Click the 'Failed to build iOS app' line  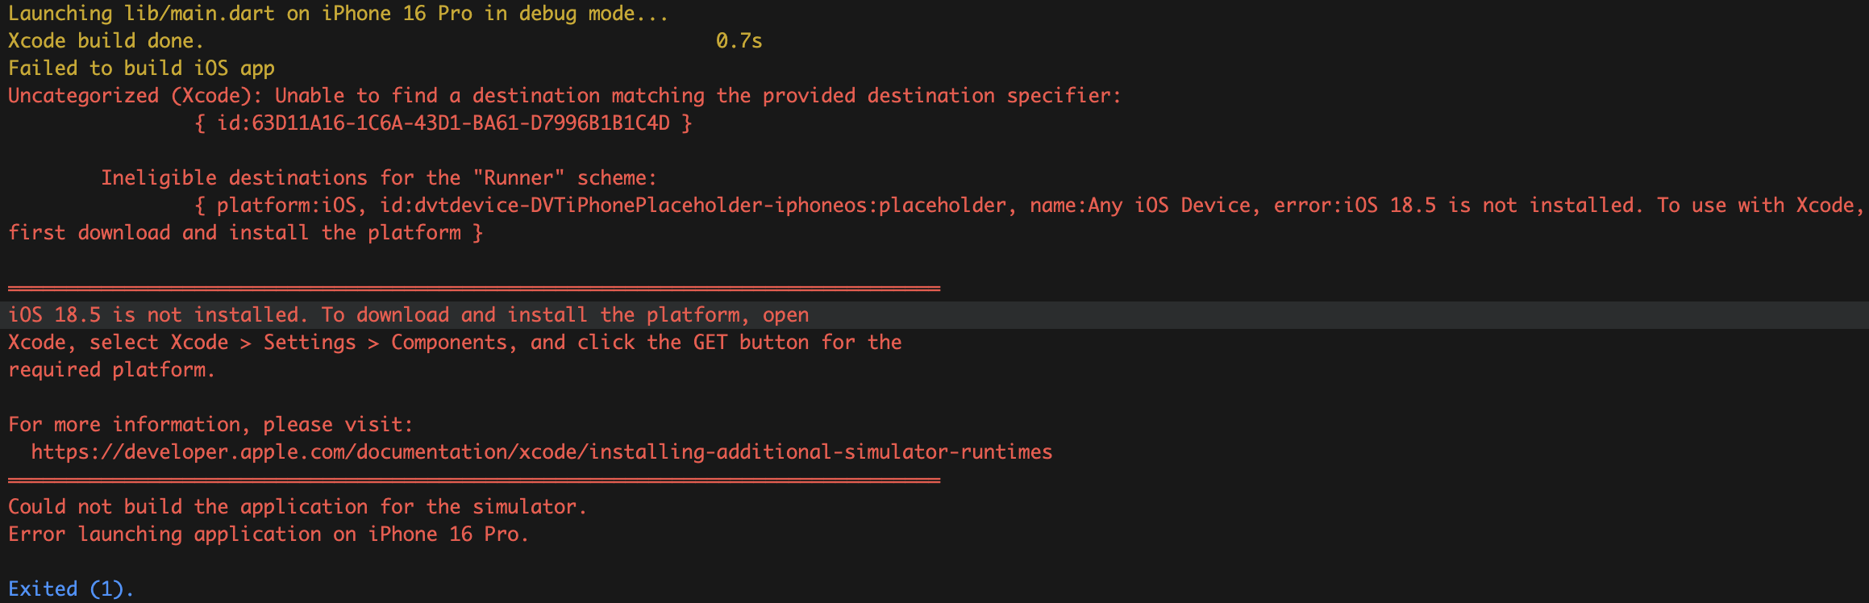(x=141, y=69)
